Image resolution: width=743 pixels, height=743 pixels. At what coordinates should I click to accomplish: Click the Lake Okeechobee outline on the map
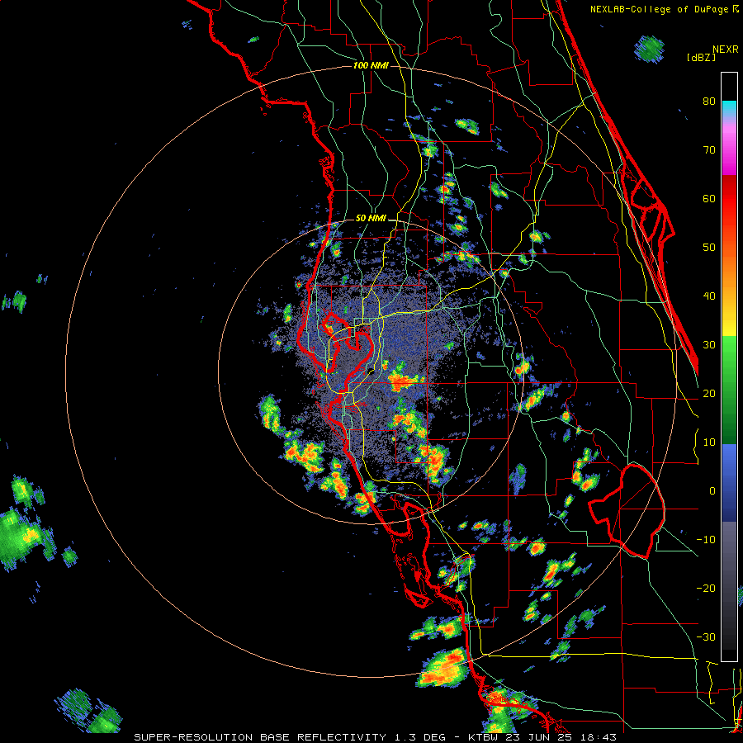click(x=627, y=511)
